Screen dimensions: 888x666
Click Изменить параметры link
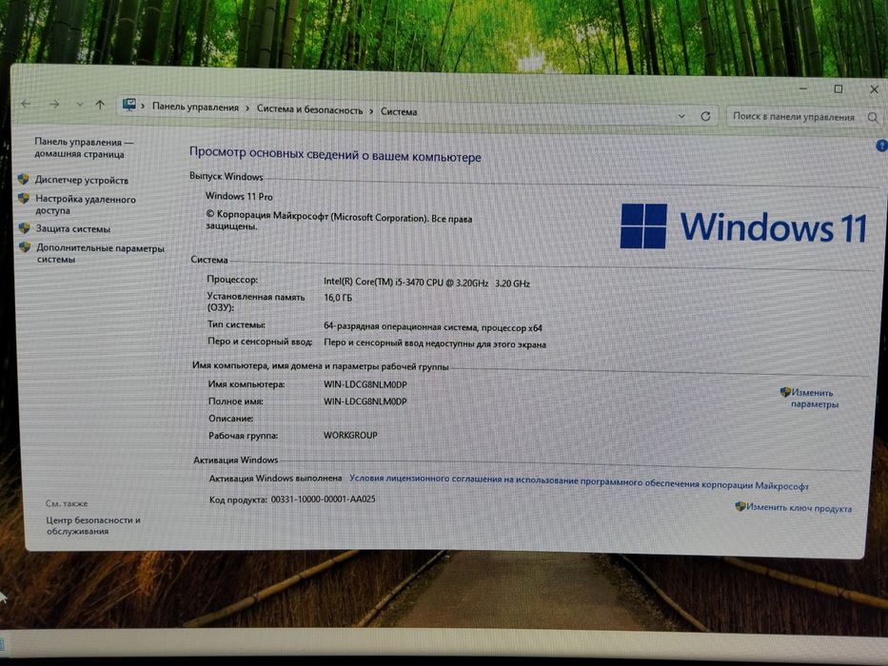pyautogui.click(x=813, y=398)
